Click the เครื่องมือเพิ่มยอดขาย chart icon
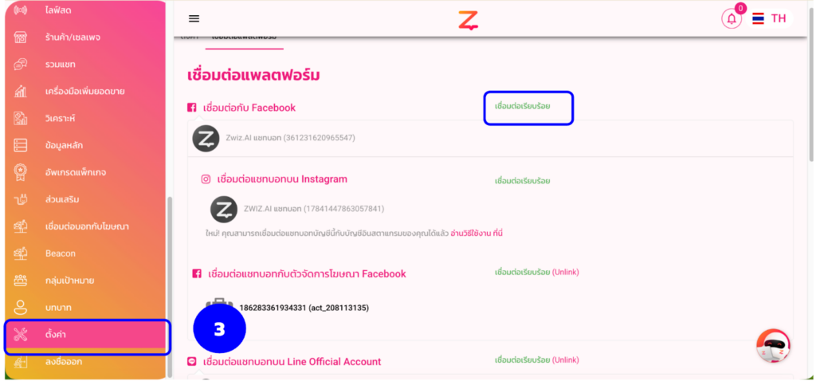This screenshot has width=816, height=381. tap(20, 92)
